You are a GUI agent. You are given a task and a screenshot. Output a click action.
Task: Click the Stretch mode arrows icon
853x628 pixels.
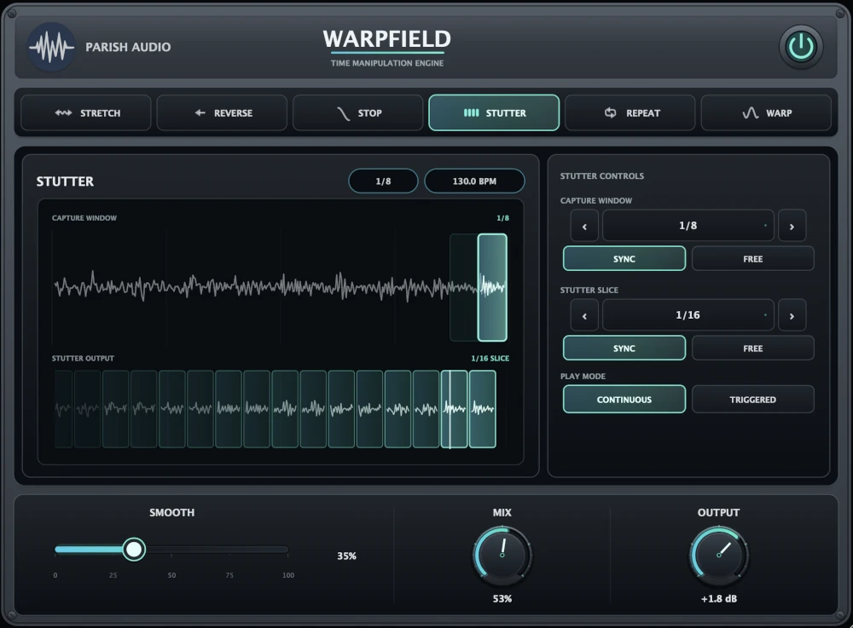coord(63,113)
